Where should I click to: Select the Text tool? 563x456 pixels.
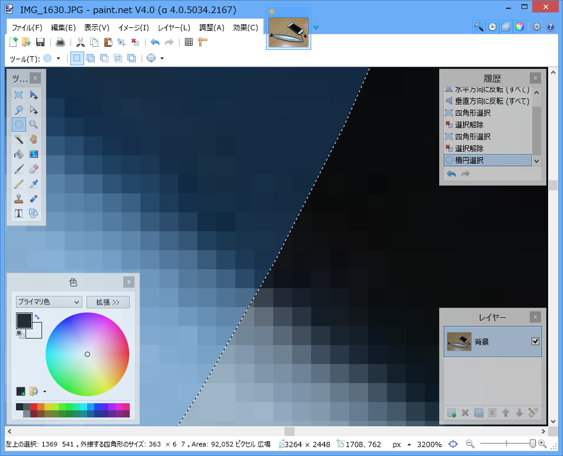click(x=19, y=213)
